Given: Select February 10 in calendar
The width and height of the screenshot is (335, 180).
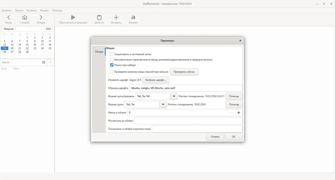Looking at the screenshot, I should pos(42,41).
